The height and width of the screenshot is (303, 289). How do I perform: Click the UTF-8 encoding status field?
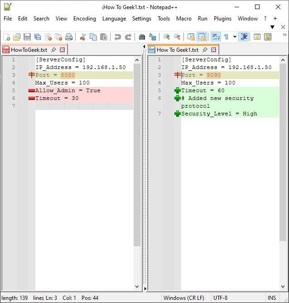coord(220,298)
